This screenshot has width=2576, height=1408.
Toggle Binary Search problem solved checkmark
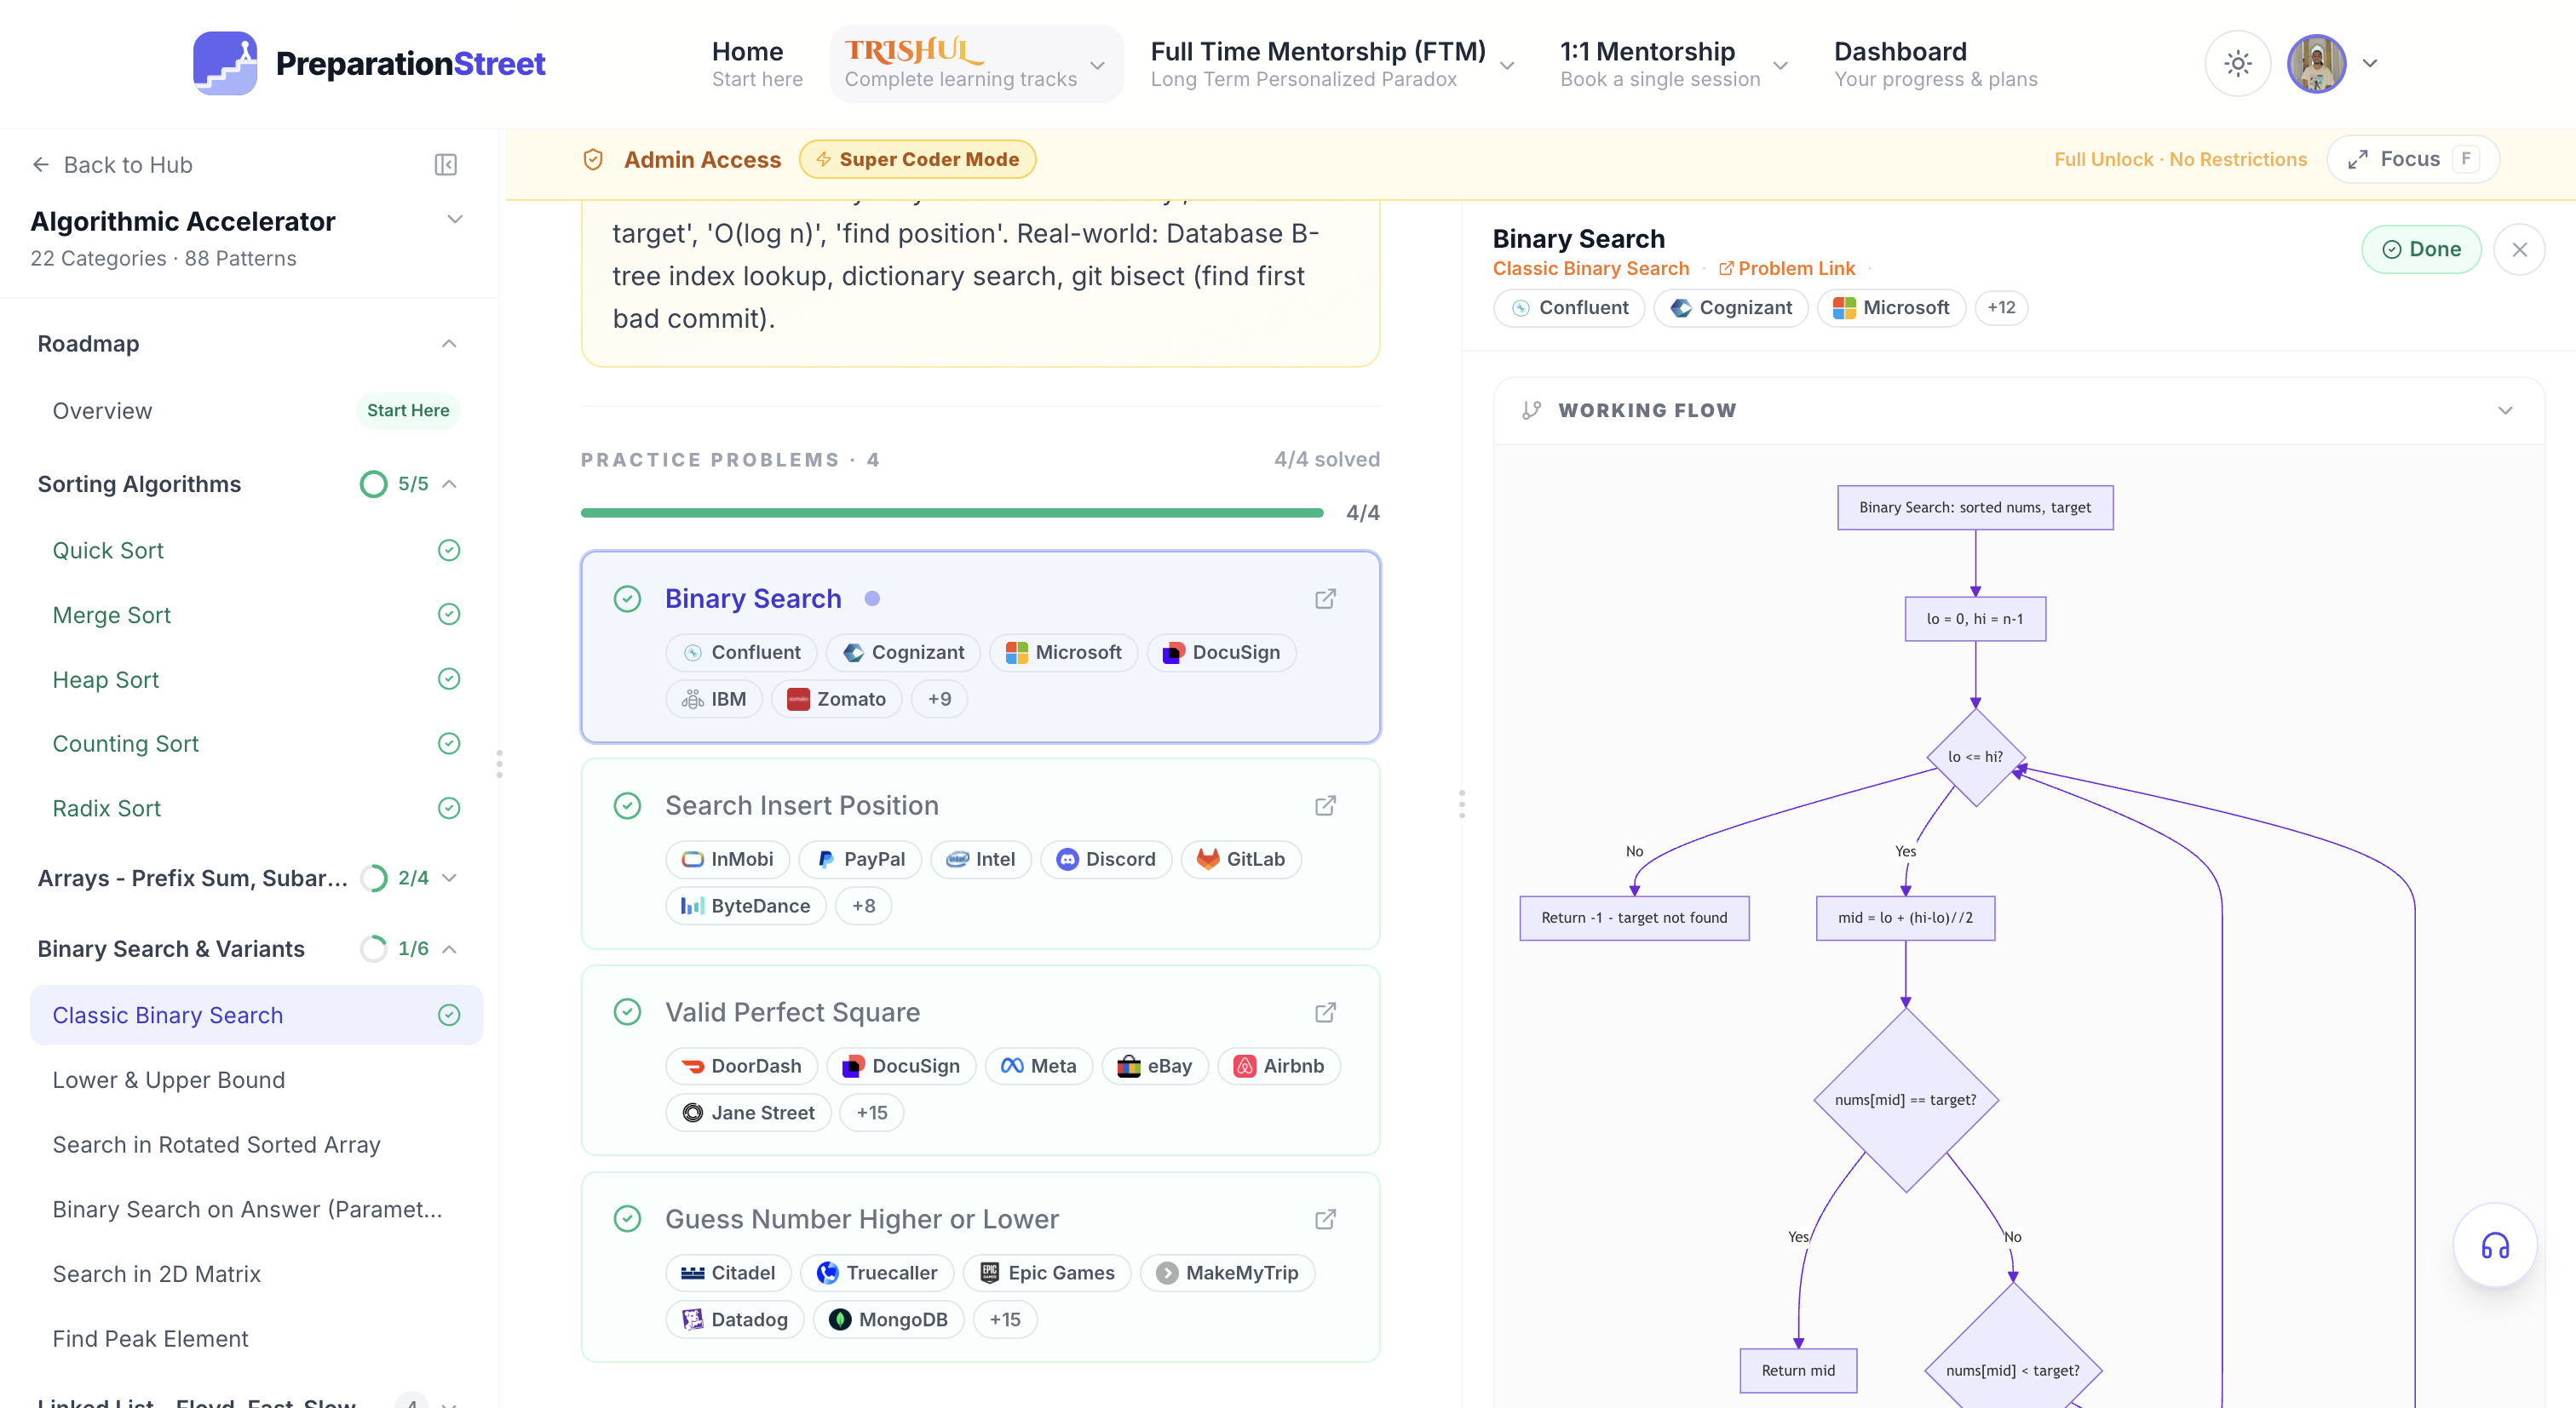[x=627, y=598]
